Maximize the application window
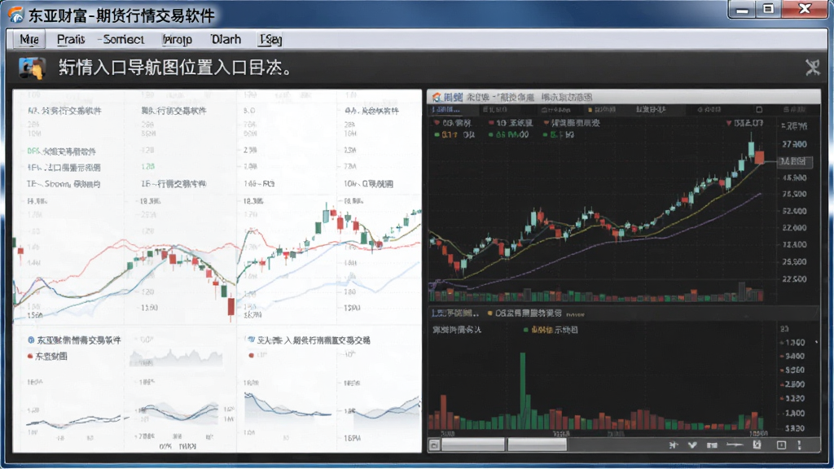 pos(768,9)
